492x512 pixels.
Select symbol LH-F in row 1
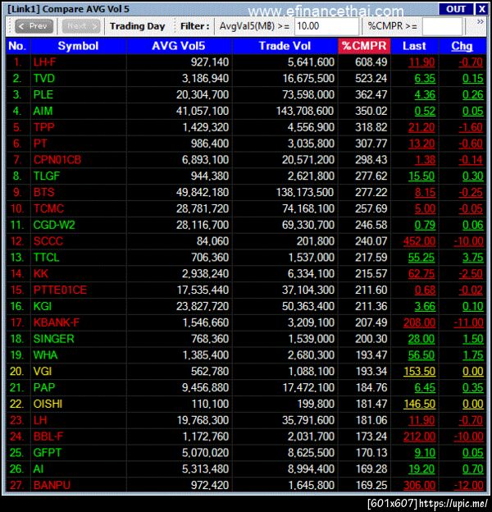(45, 62)
